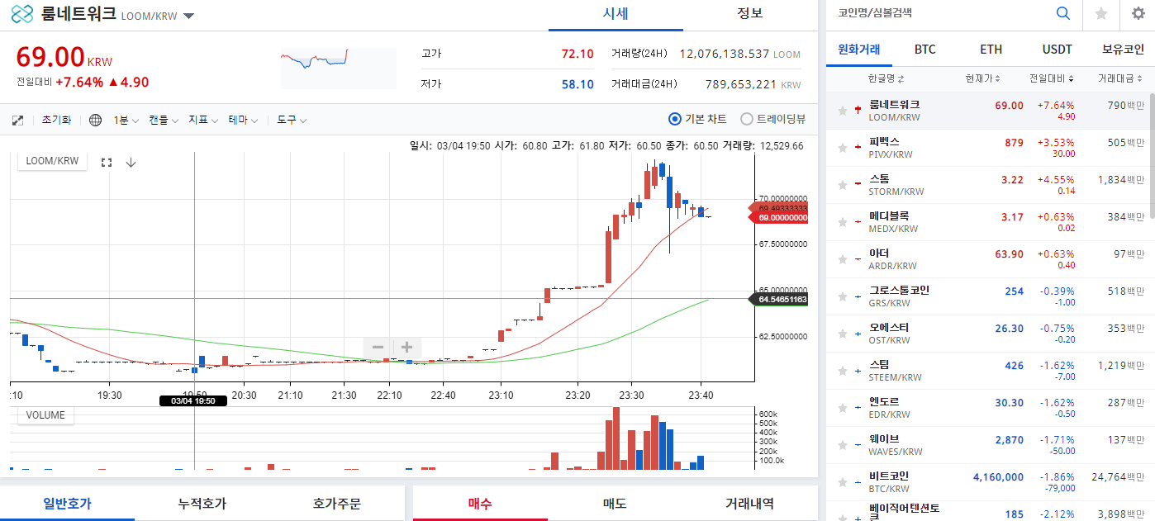The image size is (1155, 521).
Task: Open favorites star filter in header
Action: (1101, 13)
